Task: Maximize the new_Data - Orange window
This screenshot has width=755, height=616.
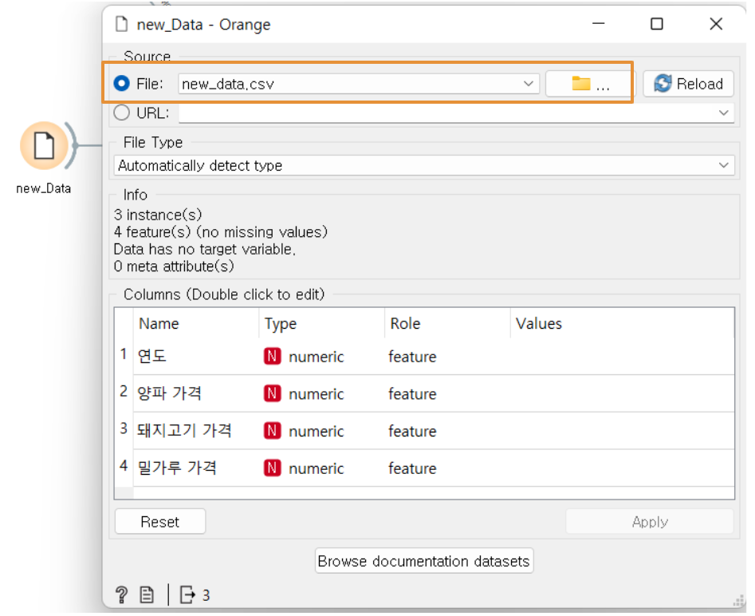Action: (x=657, y=24)
